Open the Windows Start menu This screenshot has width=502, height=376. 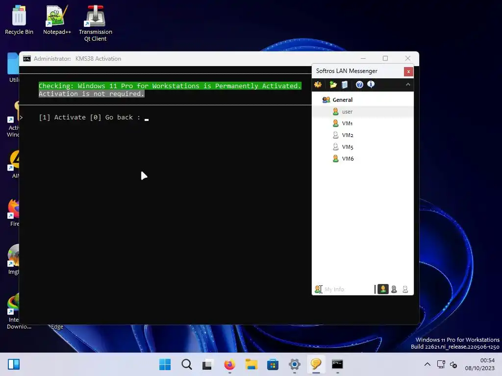point(165,364)
